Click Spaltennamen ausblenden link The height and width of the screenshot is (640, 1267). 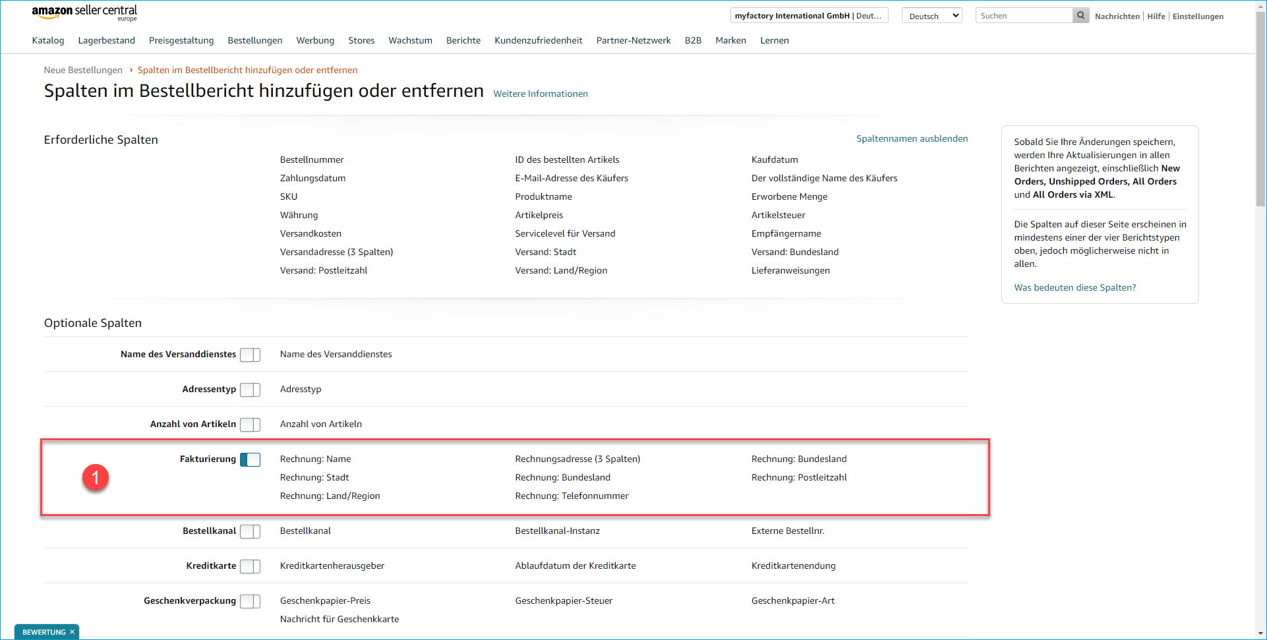click(912, 138)
